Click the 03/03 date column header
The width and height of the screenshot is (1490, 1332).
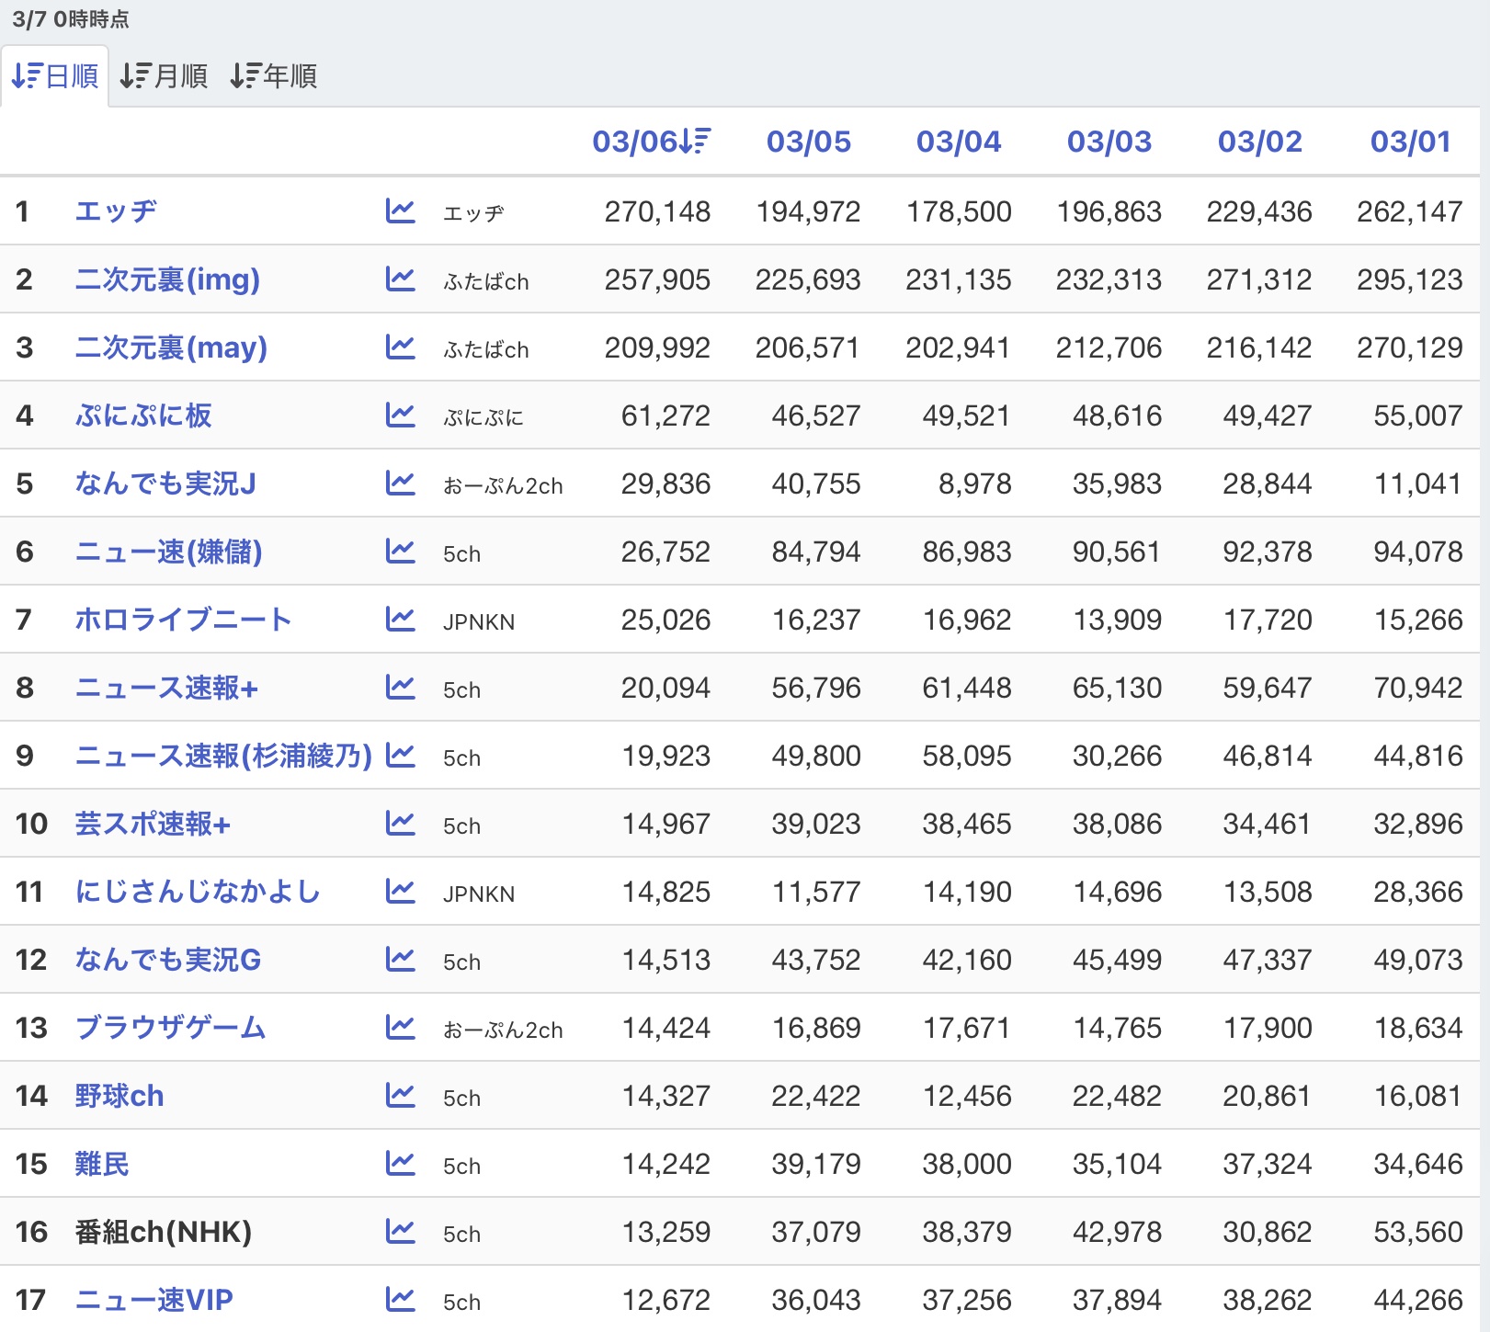[x=1109, y=142]
